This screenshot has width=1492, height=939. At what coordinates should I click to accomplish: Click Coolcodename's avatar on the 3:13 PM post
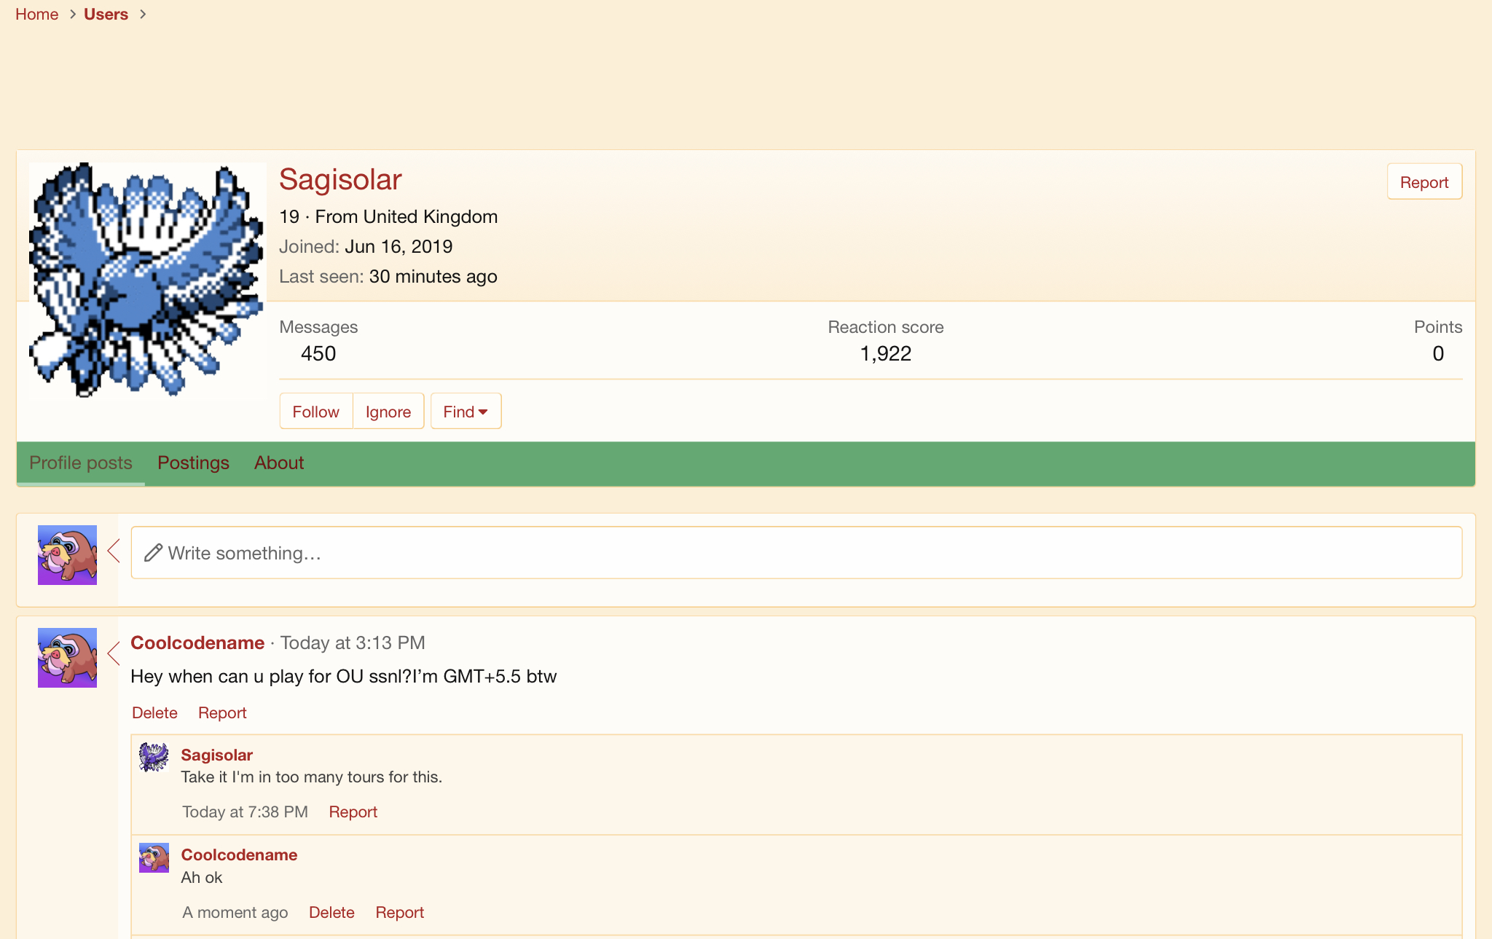click(67, 658)
